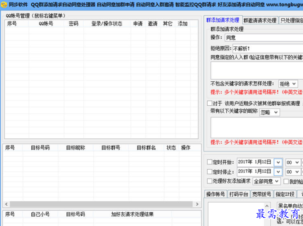Toggle checkbox 对于该用户近期多次被其他群举报或清理
The image size is (303, 226).
[x=210, y=103]
